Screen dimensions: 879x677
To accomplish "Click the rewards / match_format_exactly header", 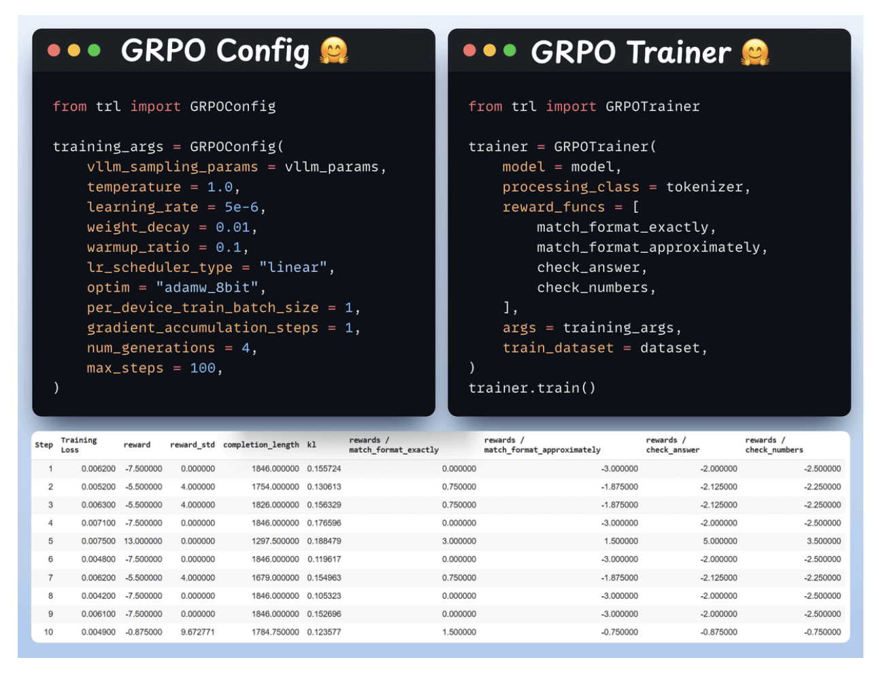I will point(393,445).
